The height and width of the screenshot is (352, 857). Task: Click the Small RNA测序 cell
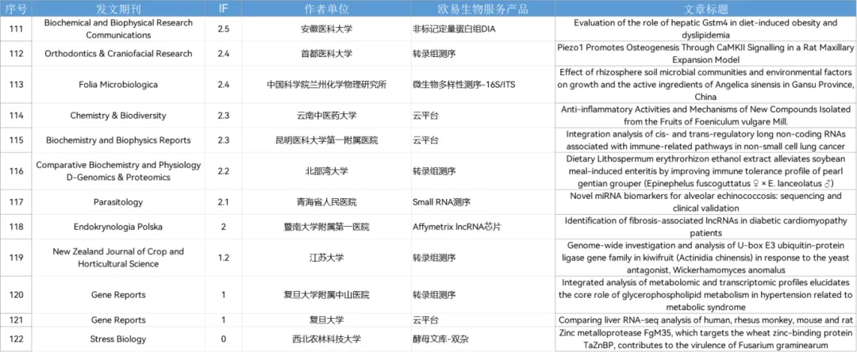click(482, 202)
